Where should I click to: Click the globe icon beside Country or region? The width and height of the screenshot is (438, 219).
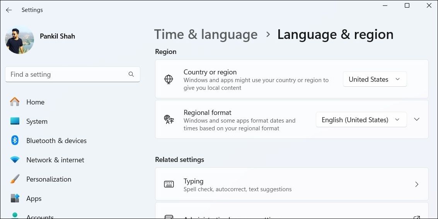point(169,79)
